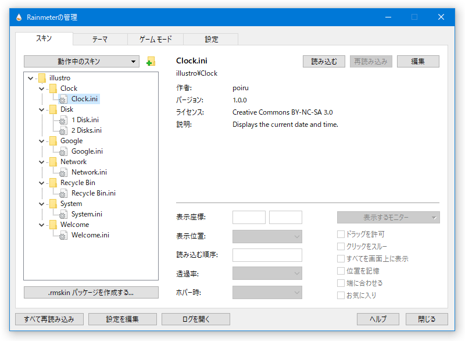This screenshot has width=465, height=341.
Task: Click the Network.ini file icon
Action: pyautogui.click(x=63, y=172)
